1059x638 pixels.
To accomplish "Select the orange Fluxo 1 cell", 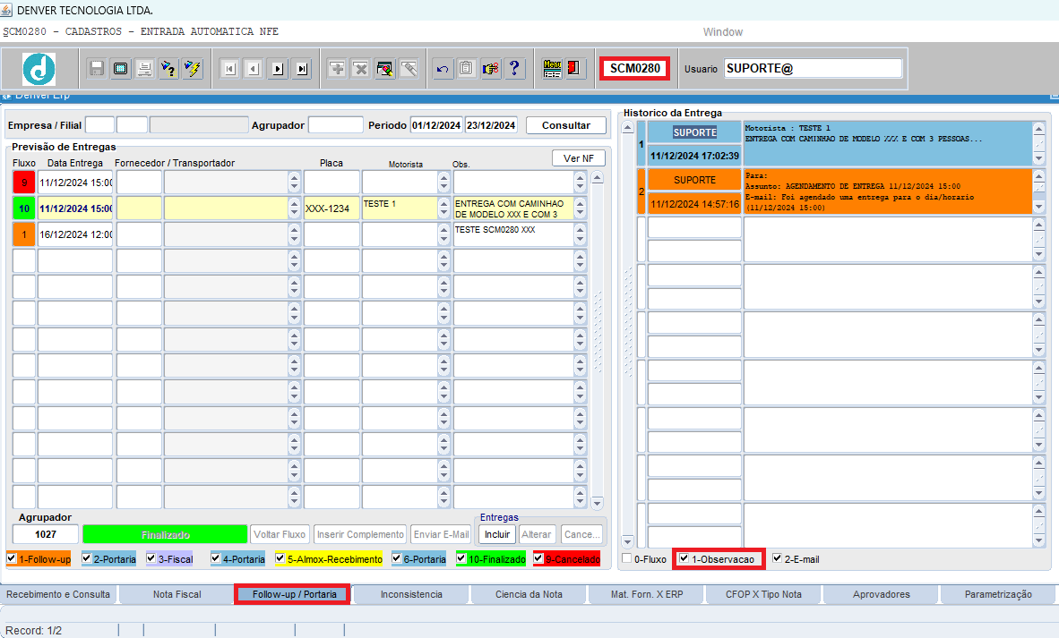I will (24, 234).
